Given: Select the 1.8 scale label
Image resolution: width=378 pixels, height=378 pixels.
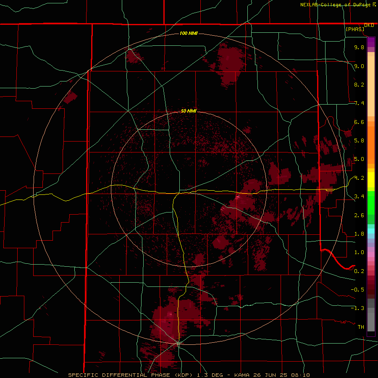Looking at the screenshot, I should click(359, 234).
